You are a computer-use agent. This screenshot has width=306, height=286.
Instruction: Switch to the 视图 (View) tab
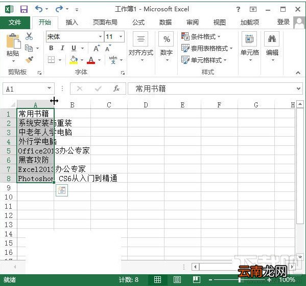(x=220, y=23)
